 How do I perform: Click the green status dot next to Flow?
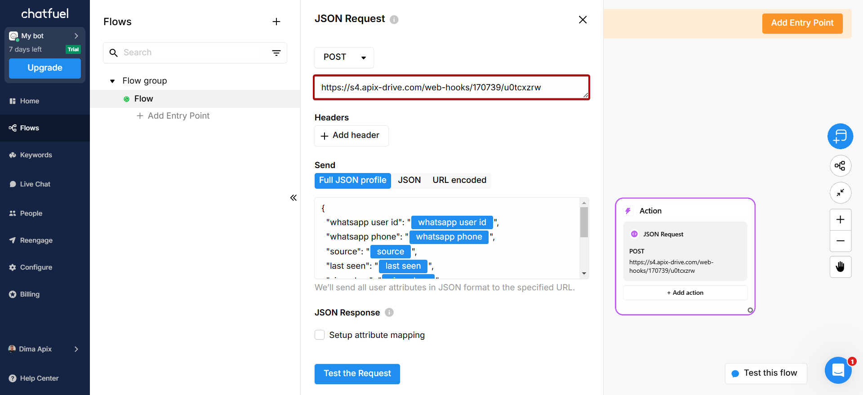pyautogui.click(x=126, y=99)
